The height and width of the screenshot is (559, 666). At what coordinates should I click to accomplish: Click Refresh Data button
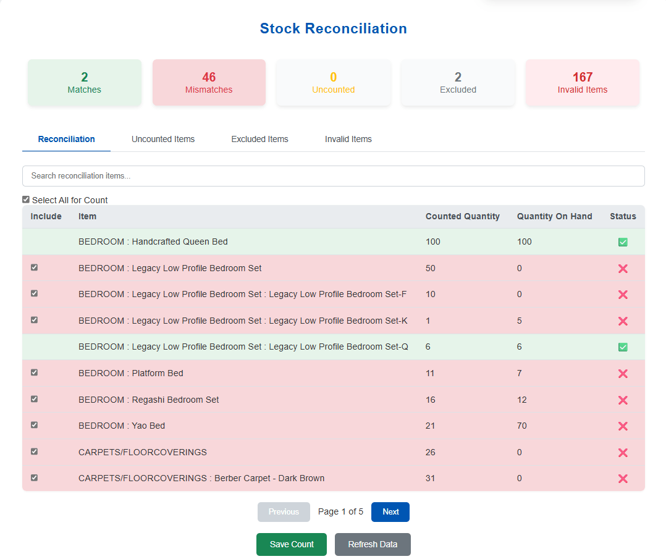click(373, 544)
